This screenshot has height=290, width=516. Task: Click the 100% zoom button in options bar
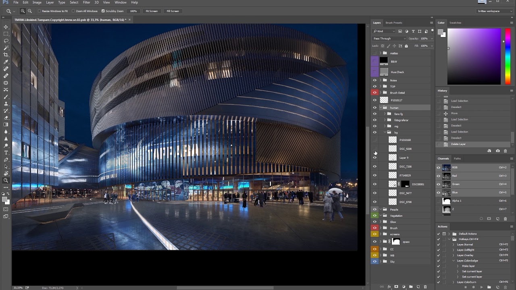[133, 11]
